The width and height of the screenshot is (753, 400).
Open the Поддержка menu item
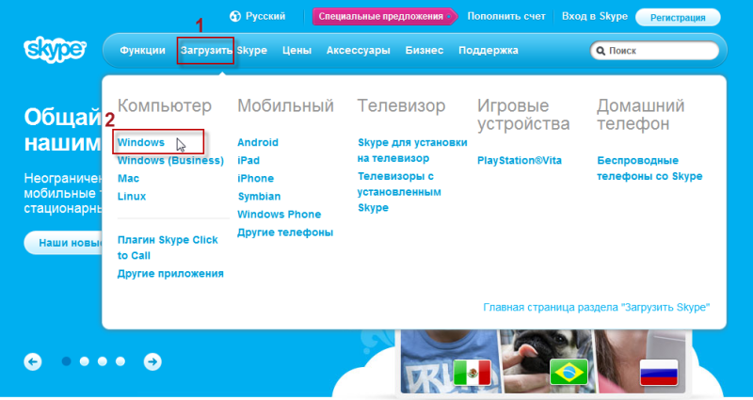point(488,51)
